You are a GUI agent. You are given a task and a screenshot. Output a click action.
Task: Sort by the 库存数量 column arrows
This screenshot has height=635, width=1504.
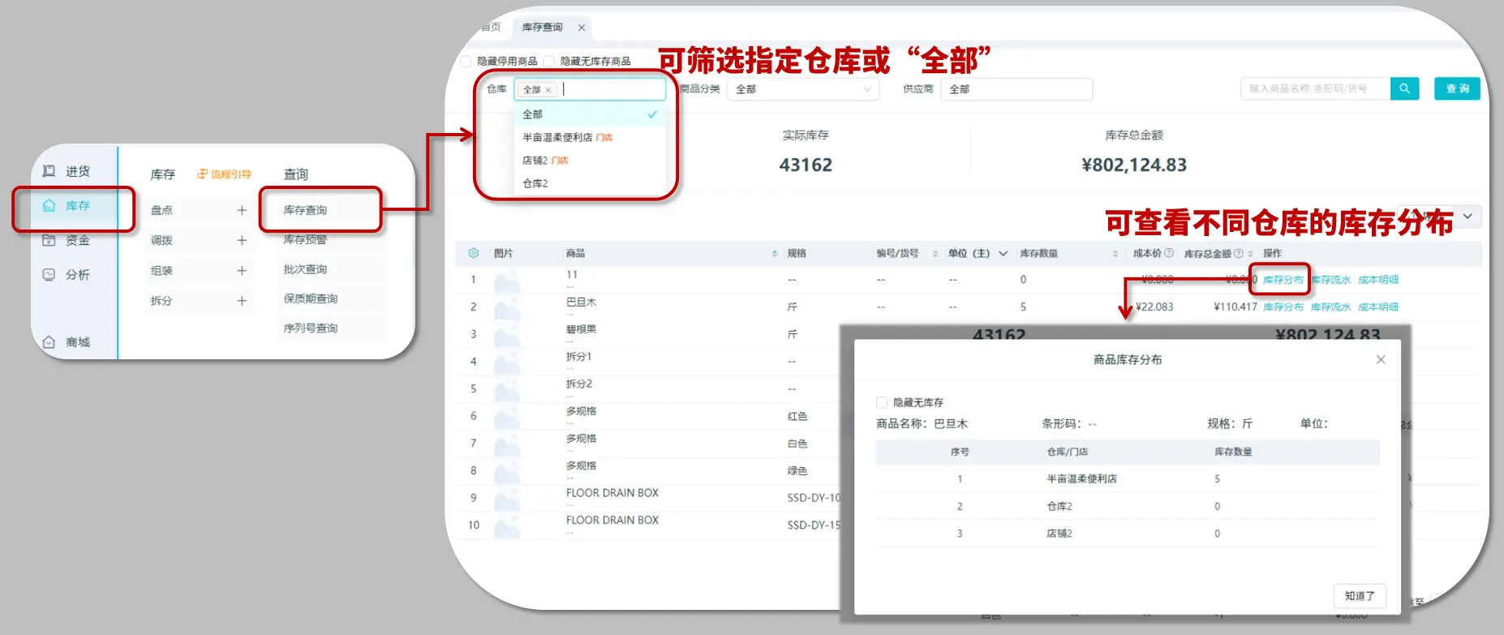(x=1115, y=254)
